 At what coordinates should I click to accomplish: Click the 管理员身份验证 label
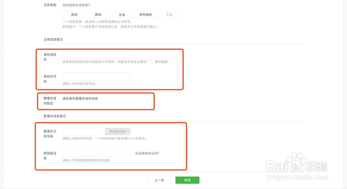(50, 101)
